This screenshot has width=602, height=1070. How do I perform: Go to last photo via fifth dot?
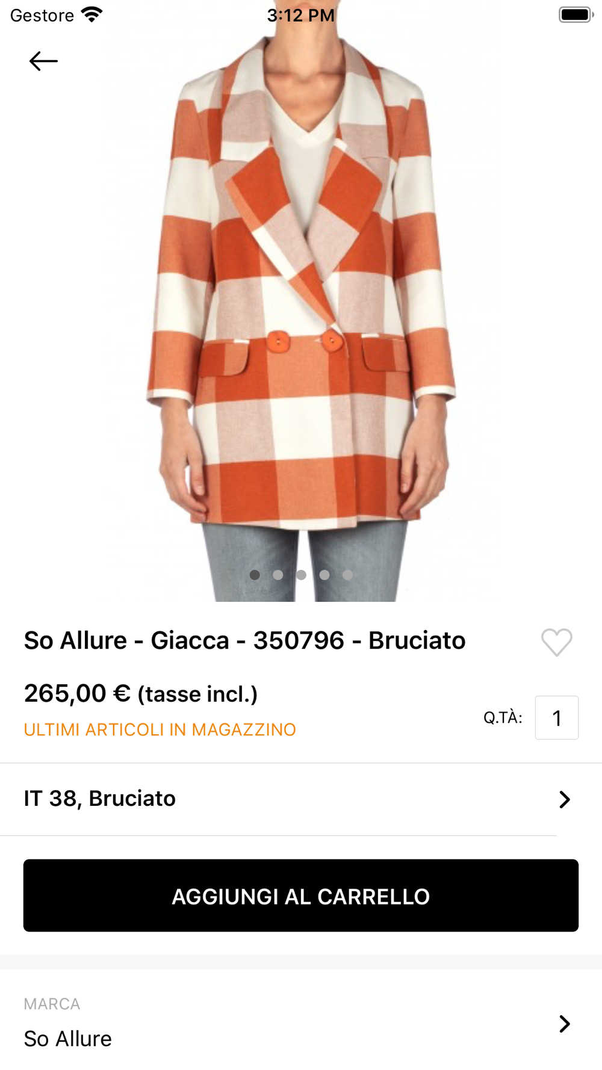[x=347, y=575]
